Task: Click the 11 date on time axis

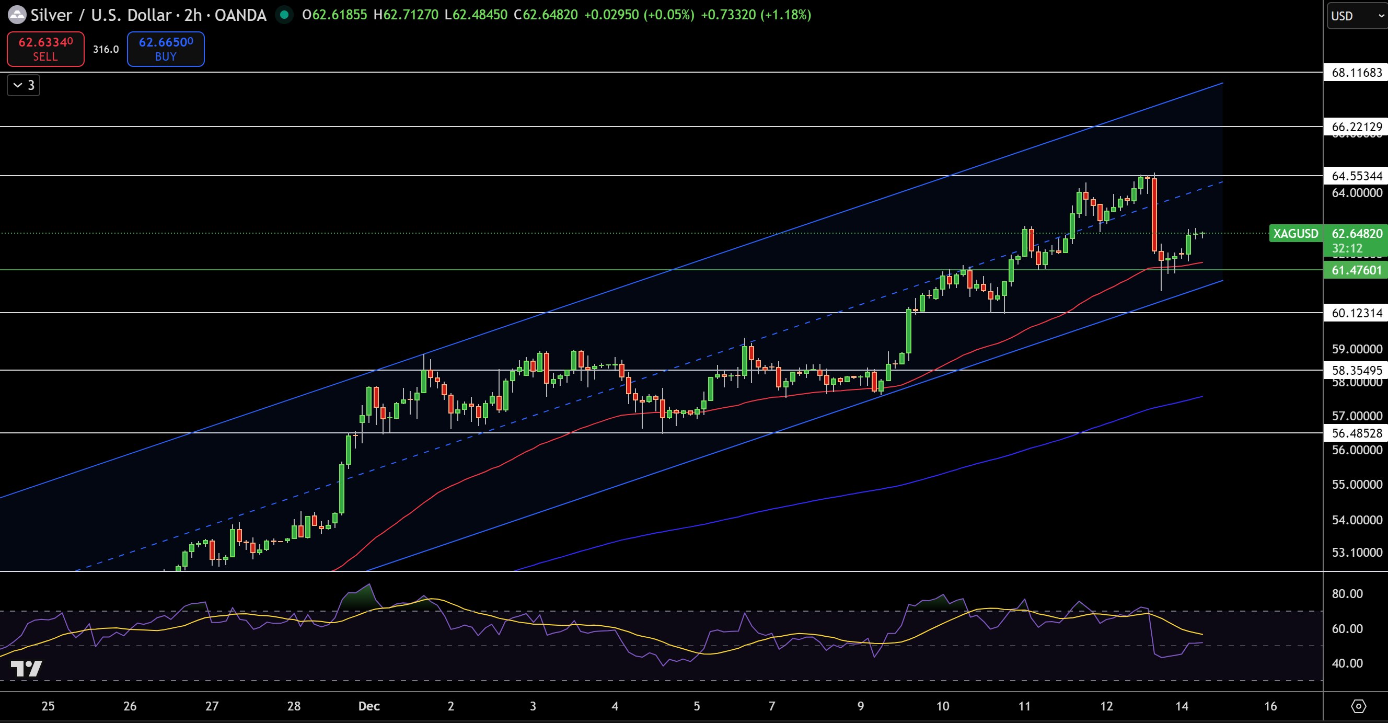Action: (1024, 706)
